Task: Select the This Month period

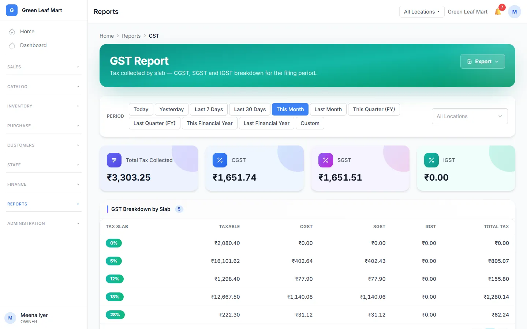Action: pyautogui.click(x=290, y=109)
